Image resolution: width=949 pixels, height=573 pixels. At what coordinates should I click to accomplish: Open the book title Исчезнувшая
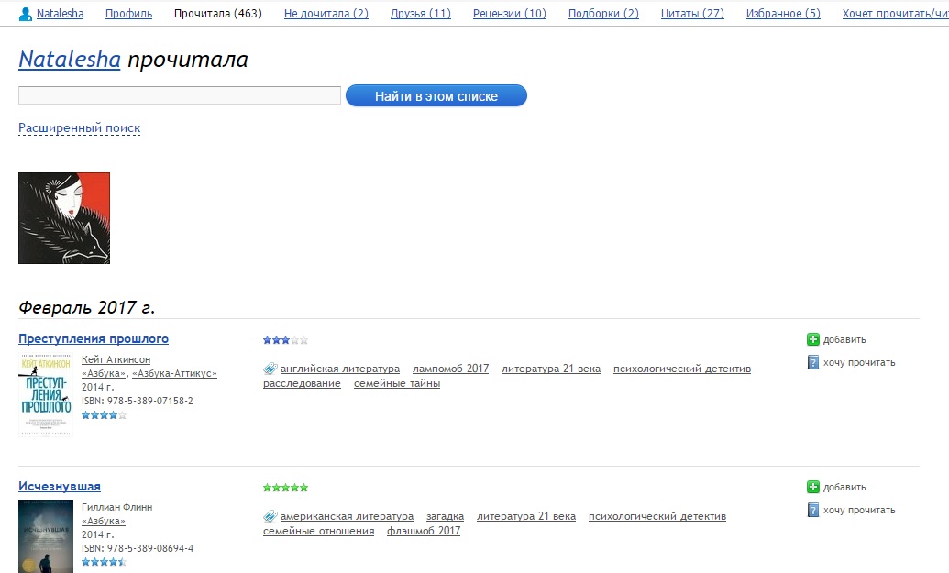[60, 487]
